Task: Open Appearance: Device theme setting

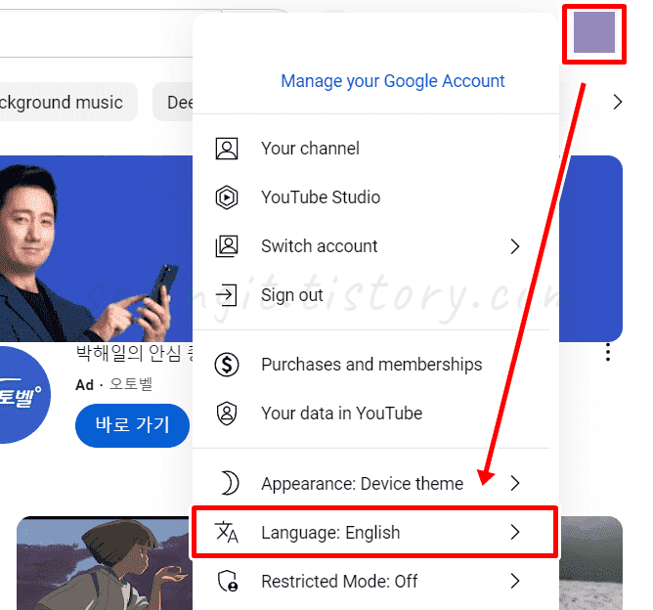Action: click(375, 483)
